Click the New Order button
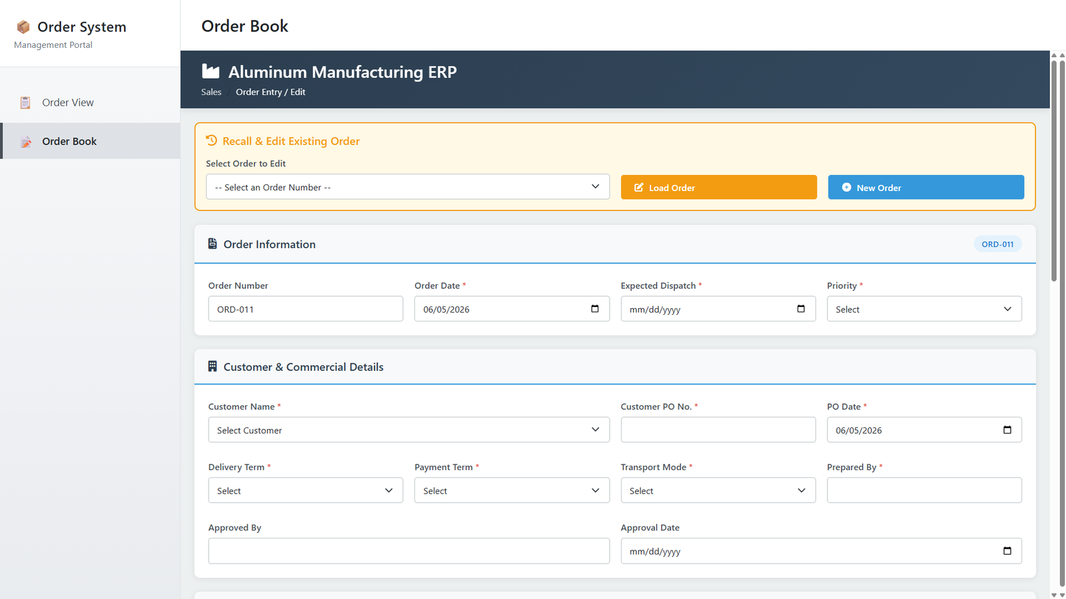 [x=926, y=188]
